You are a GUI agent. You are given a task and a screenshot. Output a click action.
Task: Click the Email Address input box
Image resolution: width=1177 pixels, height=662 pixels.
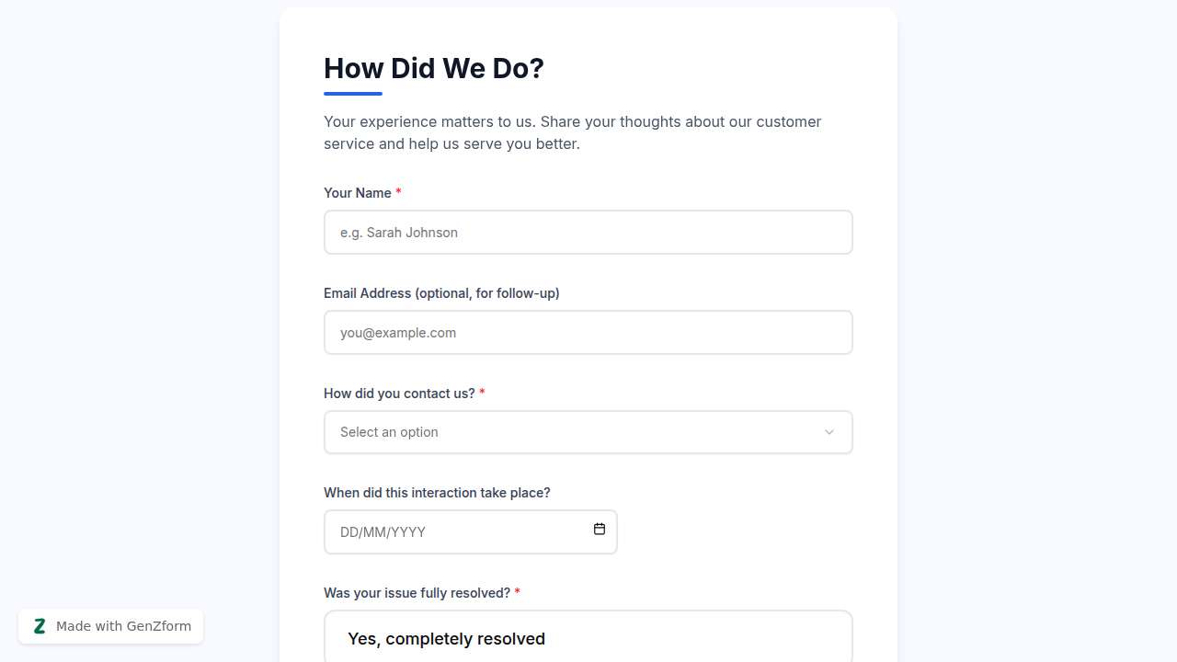pyautogui.click(x=588, y=332)
